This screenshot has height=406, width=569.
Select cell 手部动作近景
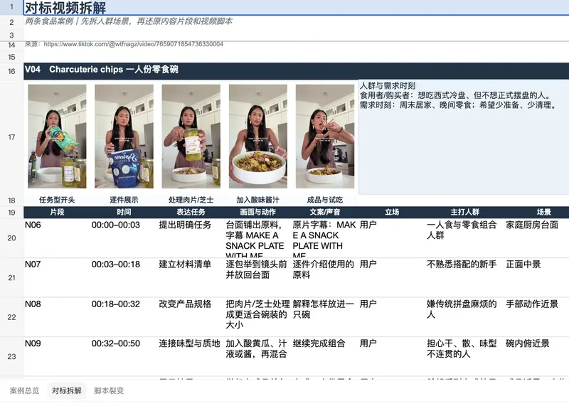537,317
